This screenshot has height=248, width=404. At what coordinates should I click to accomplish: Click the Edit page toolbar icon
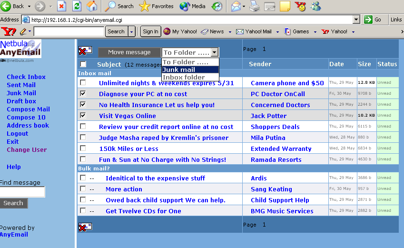[269, 6]
